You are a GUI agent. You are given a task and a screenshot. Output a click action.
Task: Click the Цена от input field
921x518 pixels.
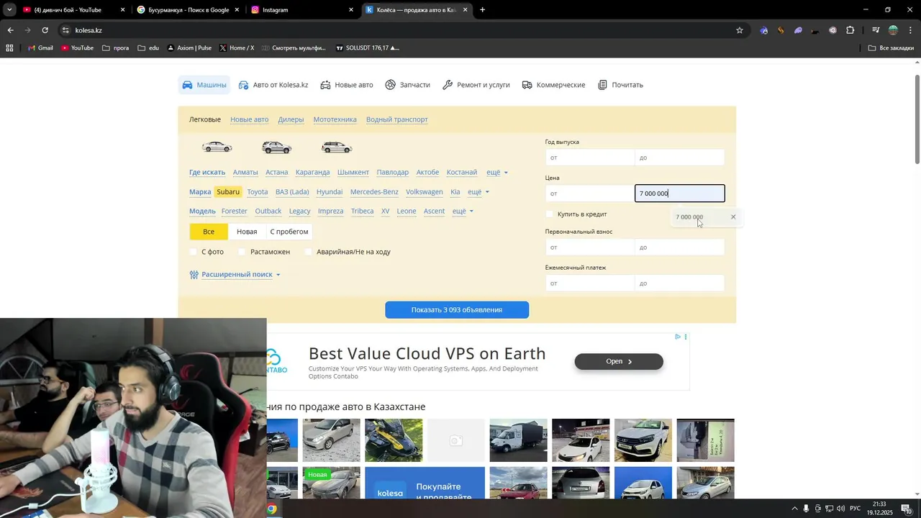[590, 194]
